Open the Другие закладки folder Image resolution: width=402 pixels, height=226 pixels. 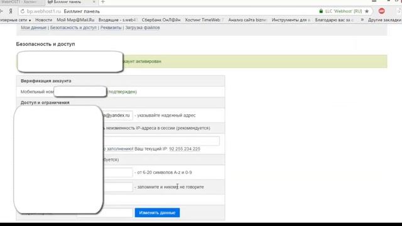point(384,19)
